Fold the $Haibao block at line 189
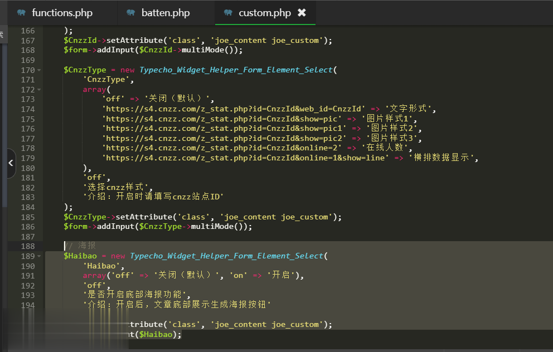 (x=39, y=256)
